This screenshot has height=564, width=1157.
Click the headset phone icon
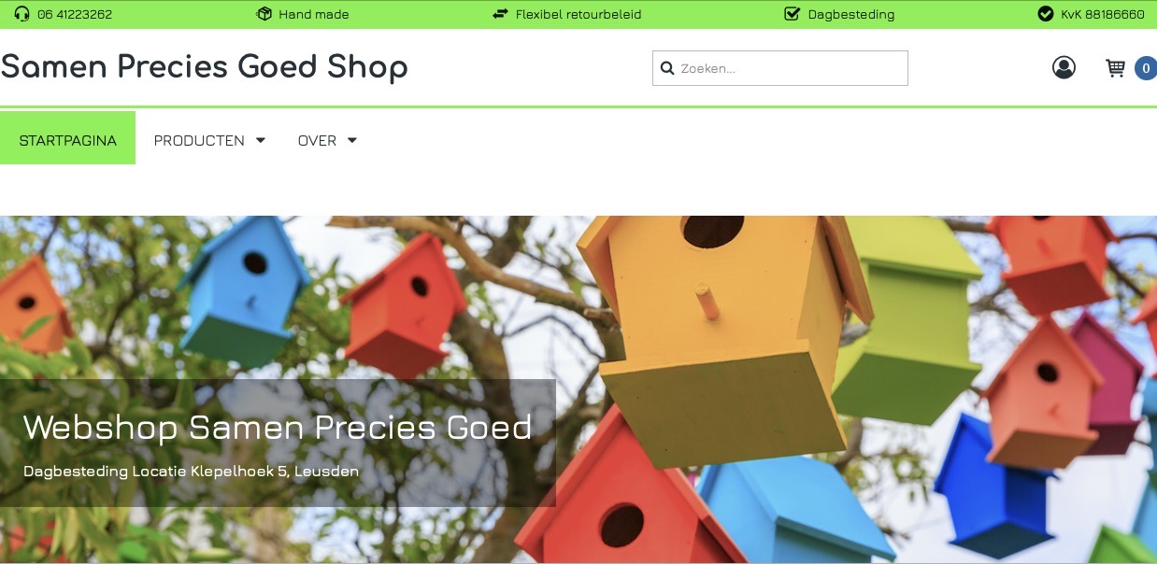[22, 14]
